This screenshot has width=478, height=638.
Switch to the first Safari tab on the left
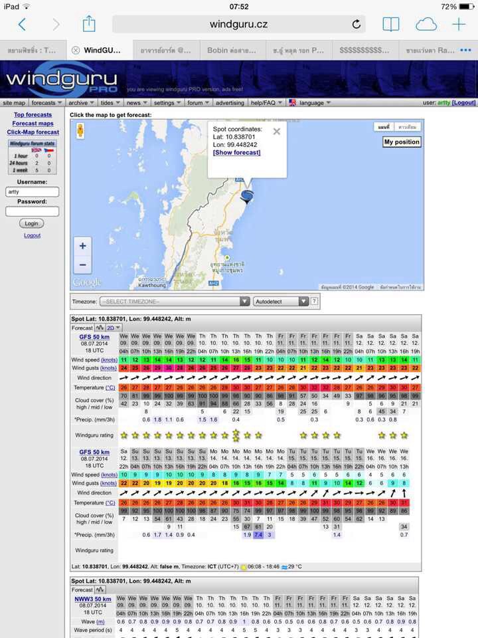coord(33,50)
